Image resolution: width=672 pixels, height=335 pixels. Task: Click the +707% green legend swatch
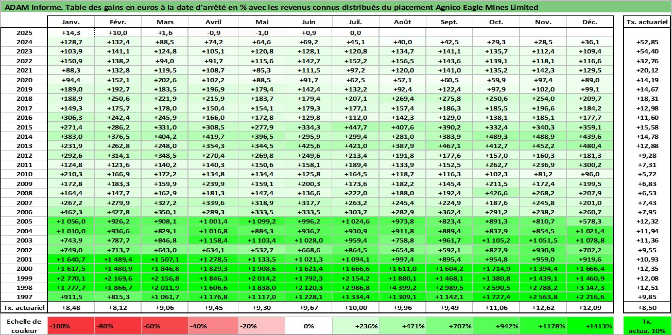(x=449, y=326)
